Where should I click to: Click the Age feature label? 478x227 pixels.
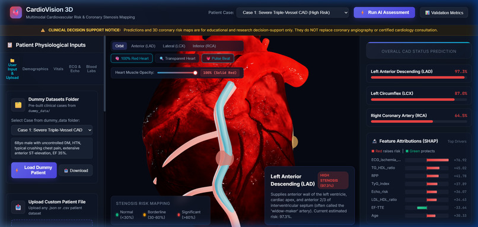click(375, 215)
